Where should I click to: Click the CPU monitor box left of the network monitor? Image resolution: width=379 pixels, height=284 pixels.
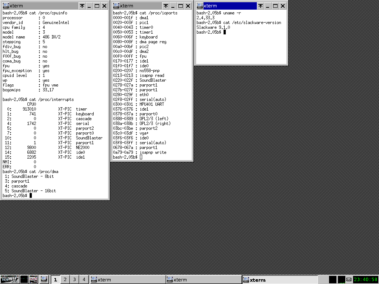pos(333,280)
